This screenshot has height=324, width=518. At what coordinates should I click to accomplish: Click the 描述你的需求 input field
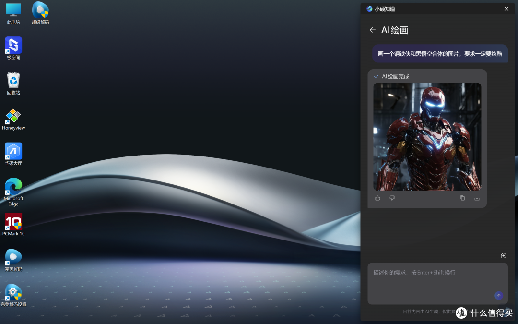pos(438,284)
